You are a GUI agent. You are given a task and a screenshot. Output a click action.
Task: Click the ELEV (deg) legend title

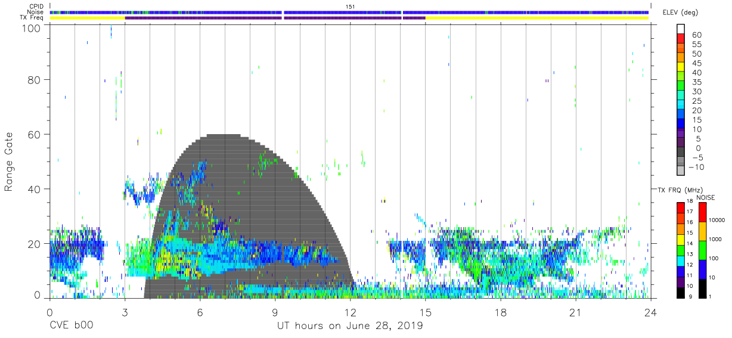[x=681, y=12]
